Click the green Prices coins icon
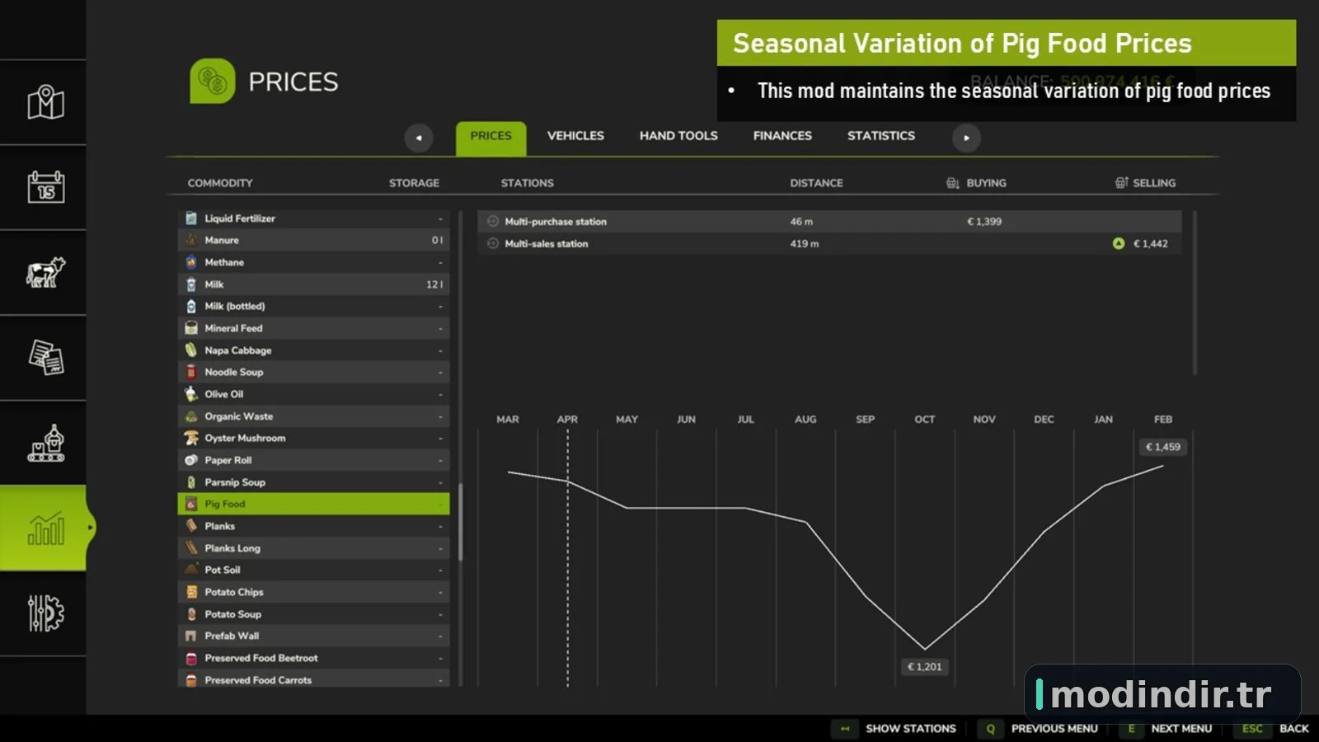Image resolution: width=1319 pixels, height=742 pixels. (212, 81)
